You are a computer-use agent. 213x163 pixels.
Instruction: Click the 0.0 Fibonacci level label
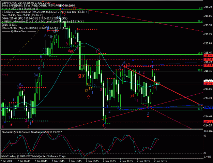[x=200, y=8]
